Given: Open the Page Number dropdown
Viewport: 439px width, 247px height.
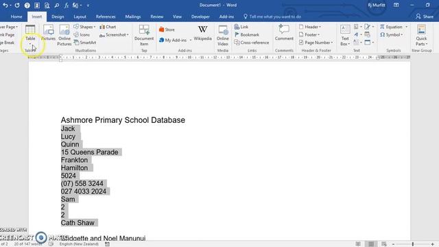Looking at the screenshot, I should click(x=316, y=43).
